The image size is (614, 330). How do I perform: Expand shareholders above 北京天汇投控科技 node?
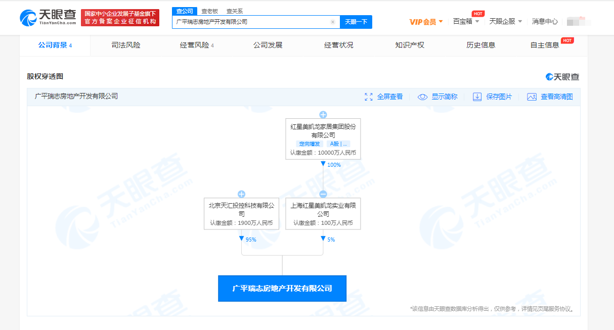coord(241,194)
